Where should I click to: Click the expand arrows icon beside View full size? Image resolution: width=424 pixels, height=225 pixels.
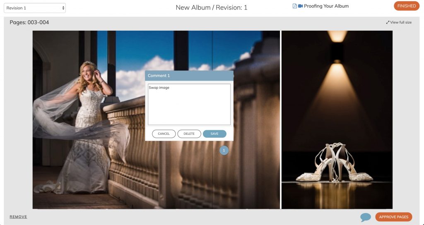point(388,22)
